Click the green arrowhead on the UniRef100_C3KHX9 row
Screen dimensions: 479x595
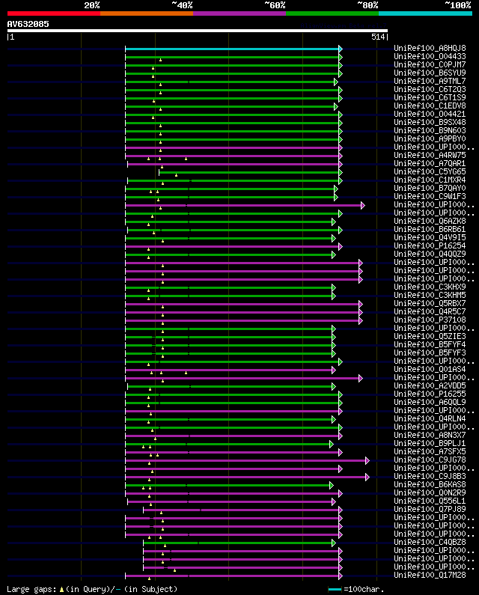click(334, 287)
